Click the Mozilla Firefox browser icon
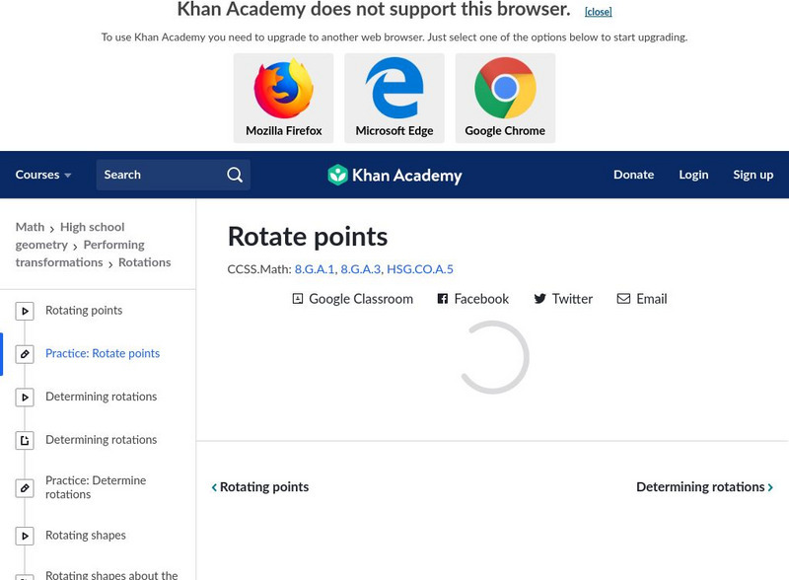This screenshot has height=580, width=789. click(283, 90)
